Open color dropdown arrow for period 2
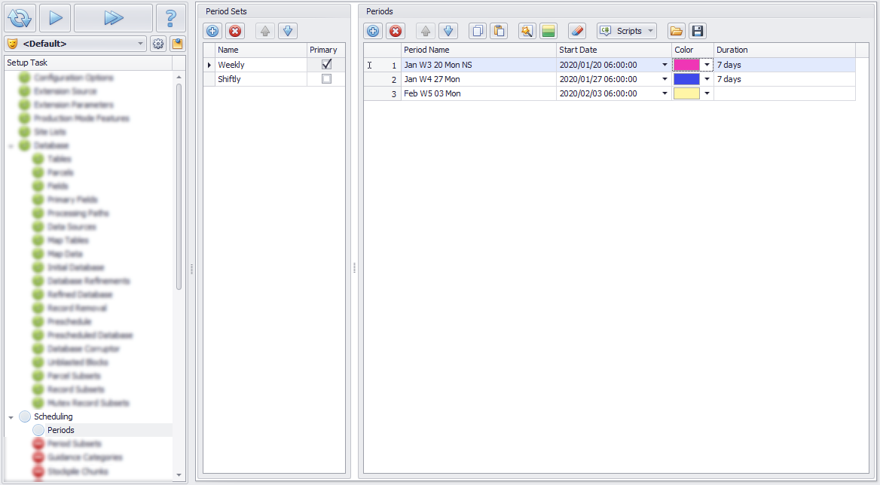This screenshot has height=485, width=880. [x=707, y=79]
